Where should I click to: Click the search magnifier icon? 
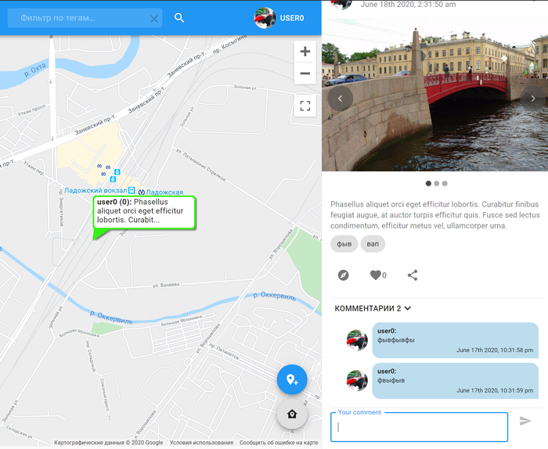click(179, 18)
